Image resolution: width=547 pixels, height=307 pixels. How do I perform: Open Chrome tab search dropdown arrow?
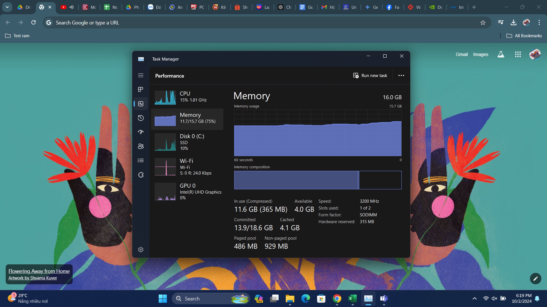coord(7,7)
